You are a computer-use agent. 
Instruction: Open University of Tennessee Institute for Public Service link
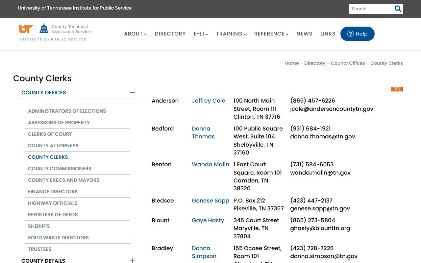click(75, 8)
